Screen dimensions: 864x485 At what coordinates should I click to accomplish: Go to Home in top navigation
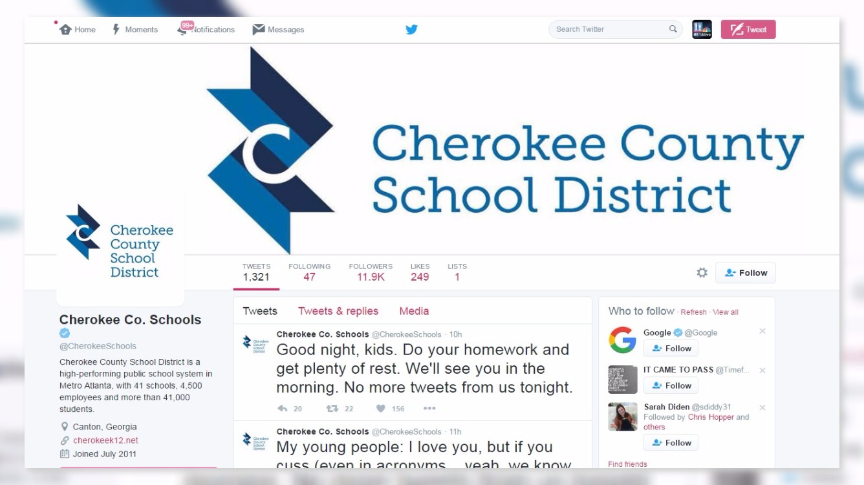click(x=78, y=30)
